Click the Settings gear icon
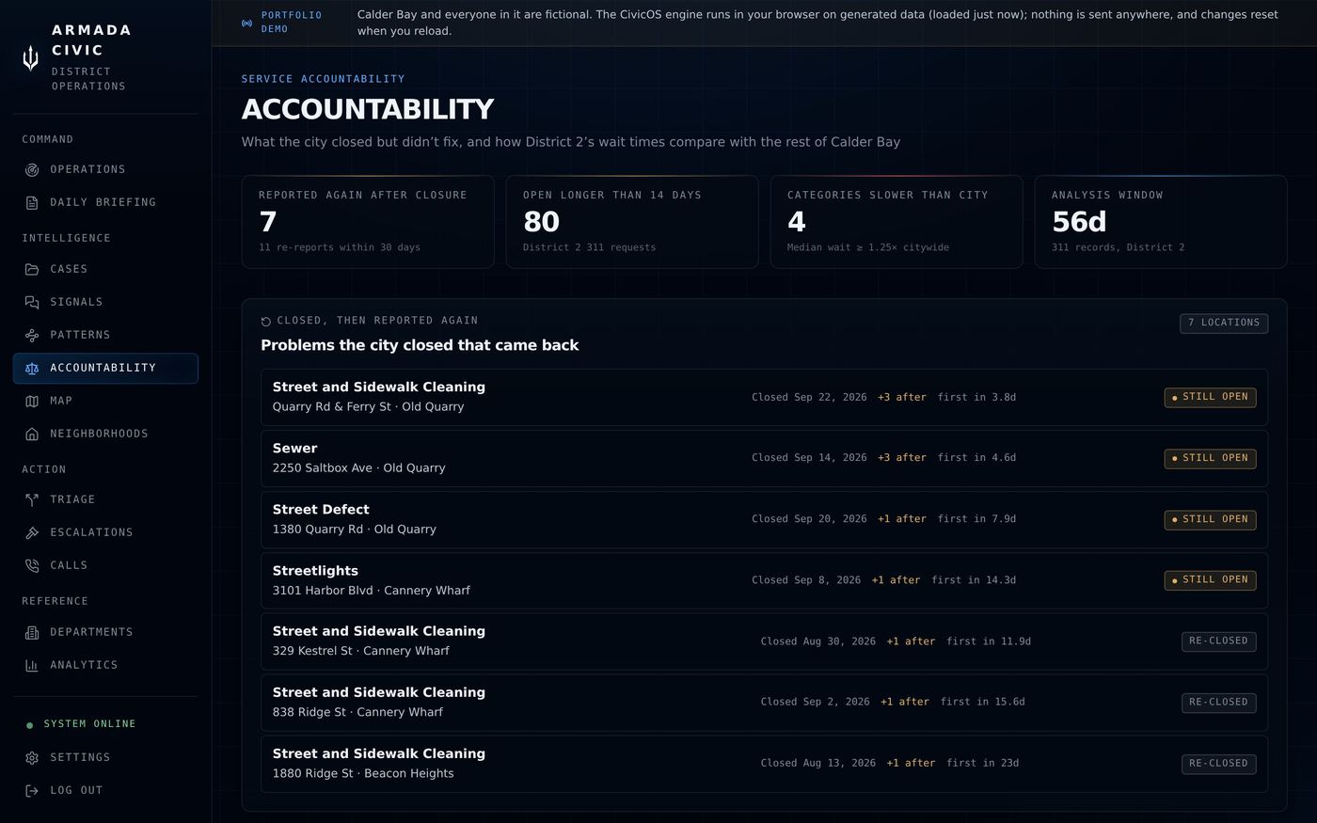Image resolution: width=1317 pixels, height=823 pixels. click(x=32, y=758)
